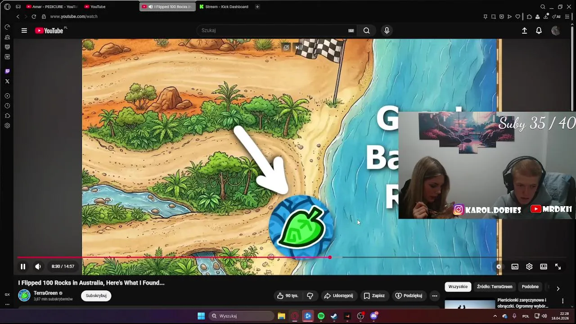Select the Wszystkie filter chip
Viewport: 576px width, 324px height.
(458, 287)
